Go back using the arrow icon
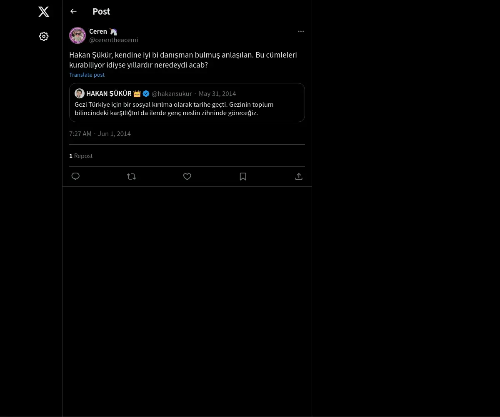 click(73, 11)
